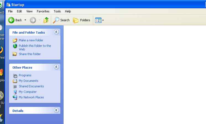The image size is (206, 124).
Task: Open the Back history dropdown arrow
Action: coord(25,20)
